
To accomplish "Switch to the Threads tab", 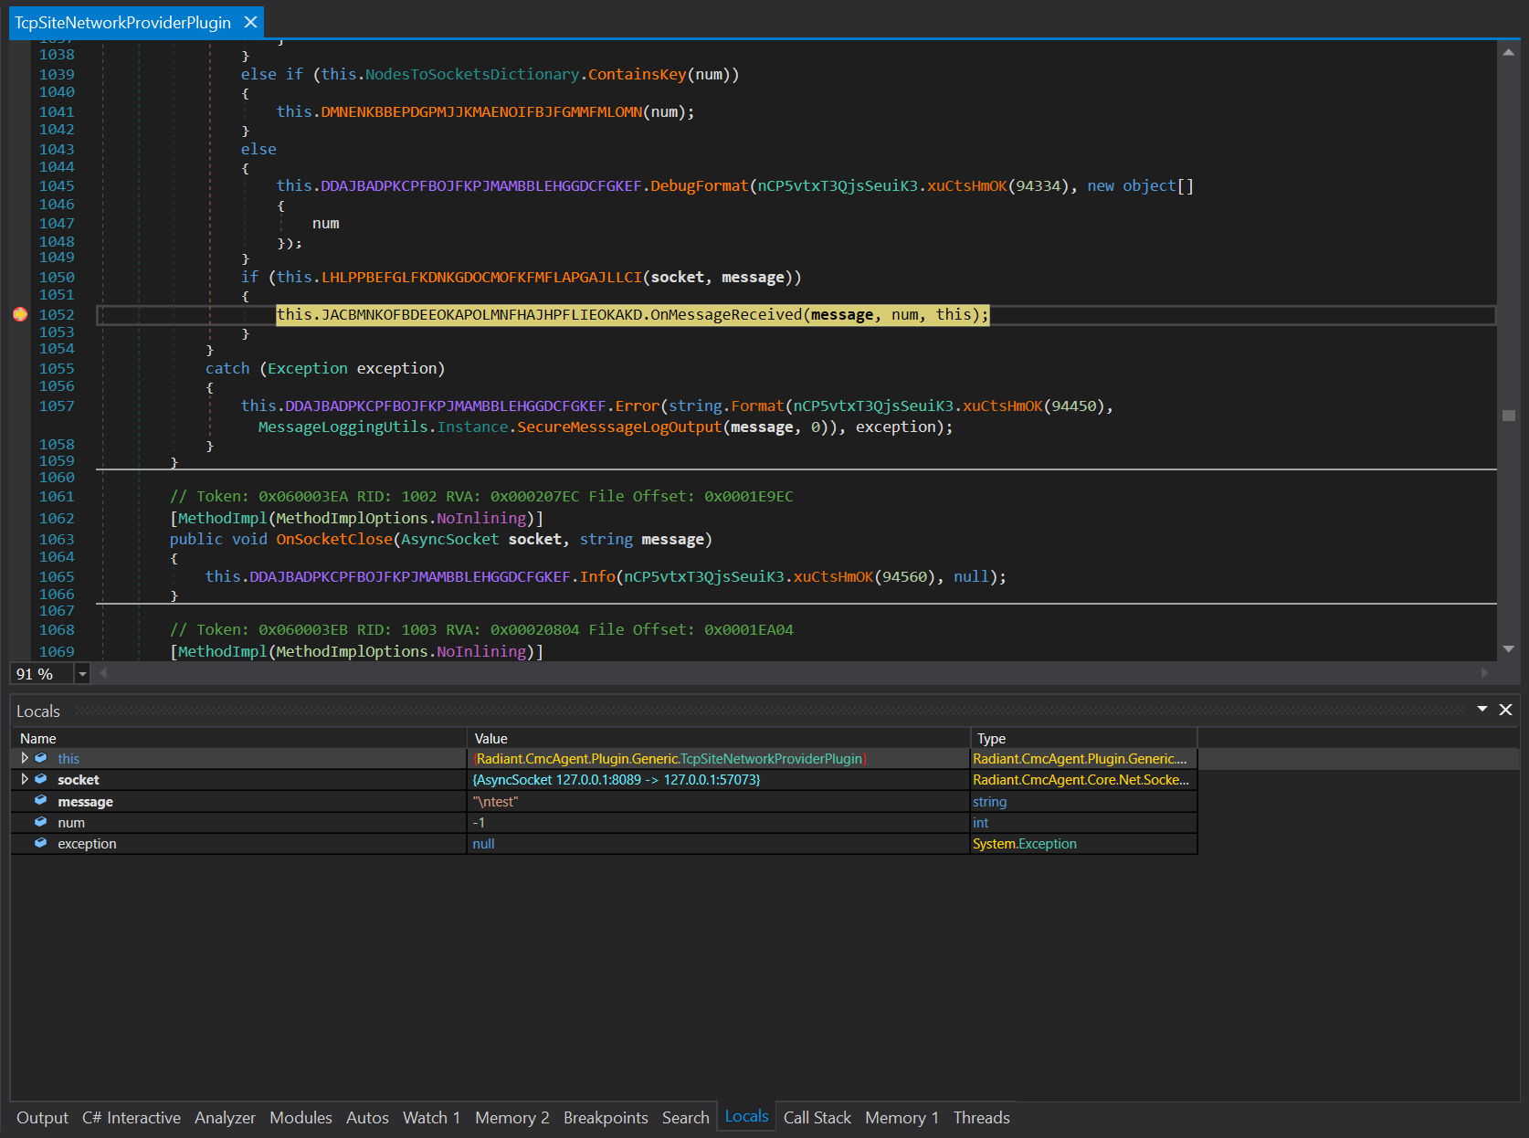I will 981,1117.
